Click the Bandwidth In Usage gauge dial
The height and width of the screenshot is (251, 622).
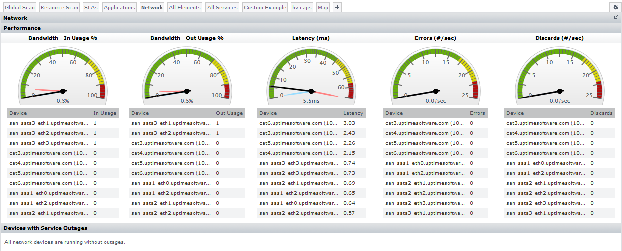(63, 75)
